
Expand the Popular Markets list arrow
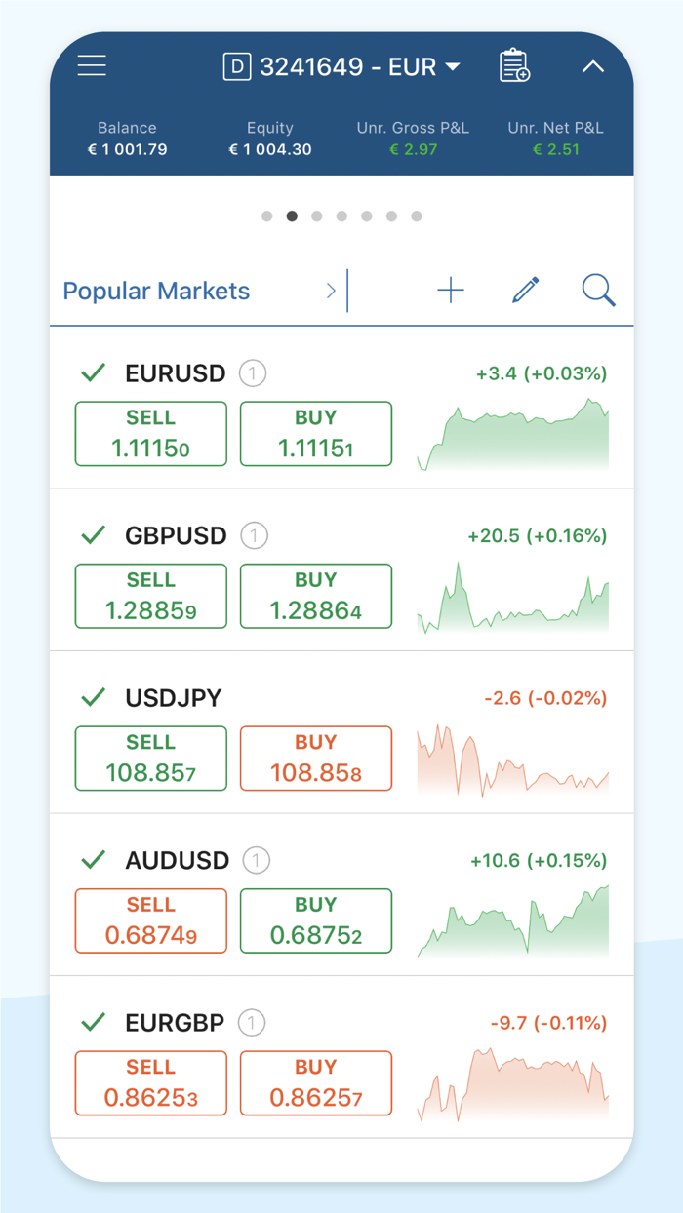(x=331, y=290)
